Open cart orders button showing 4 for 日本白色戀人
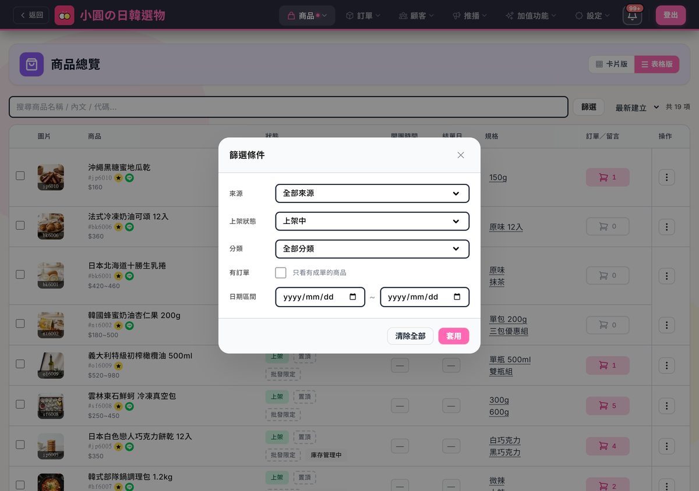The image size is (699, 491). tap(608, 446)
